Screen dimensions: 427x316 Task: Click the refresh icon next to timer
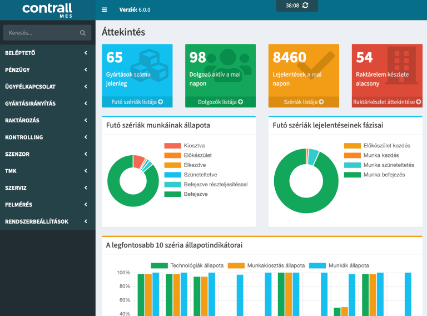coord(306,5)
